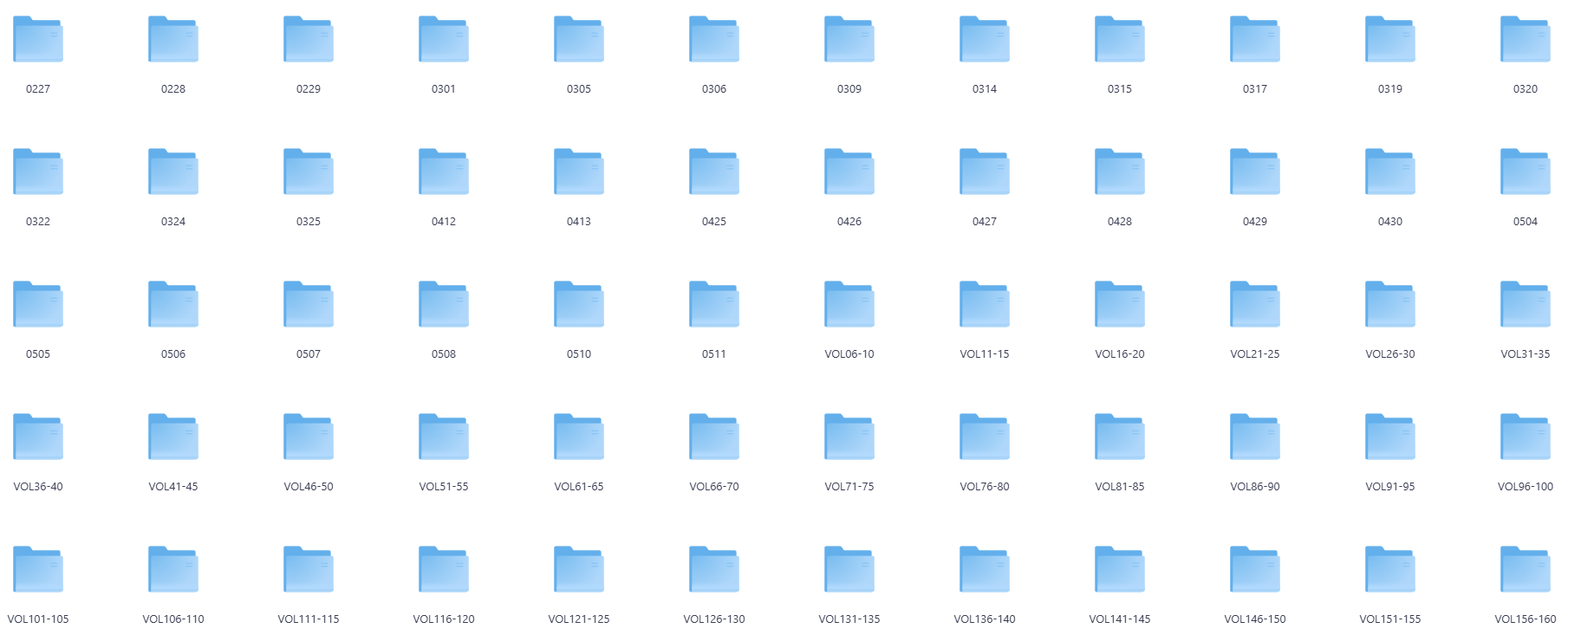This screenshot has width=1581, height=635.
Task: Click the 0430 folder icon
Action: click(x=1390, y=172)
